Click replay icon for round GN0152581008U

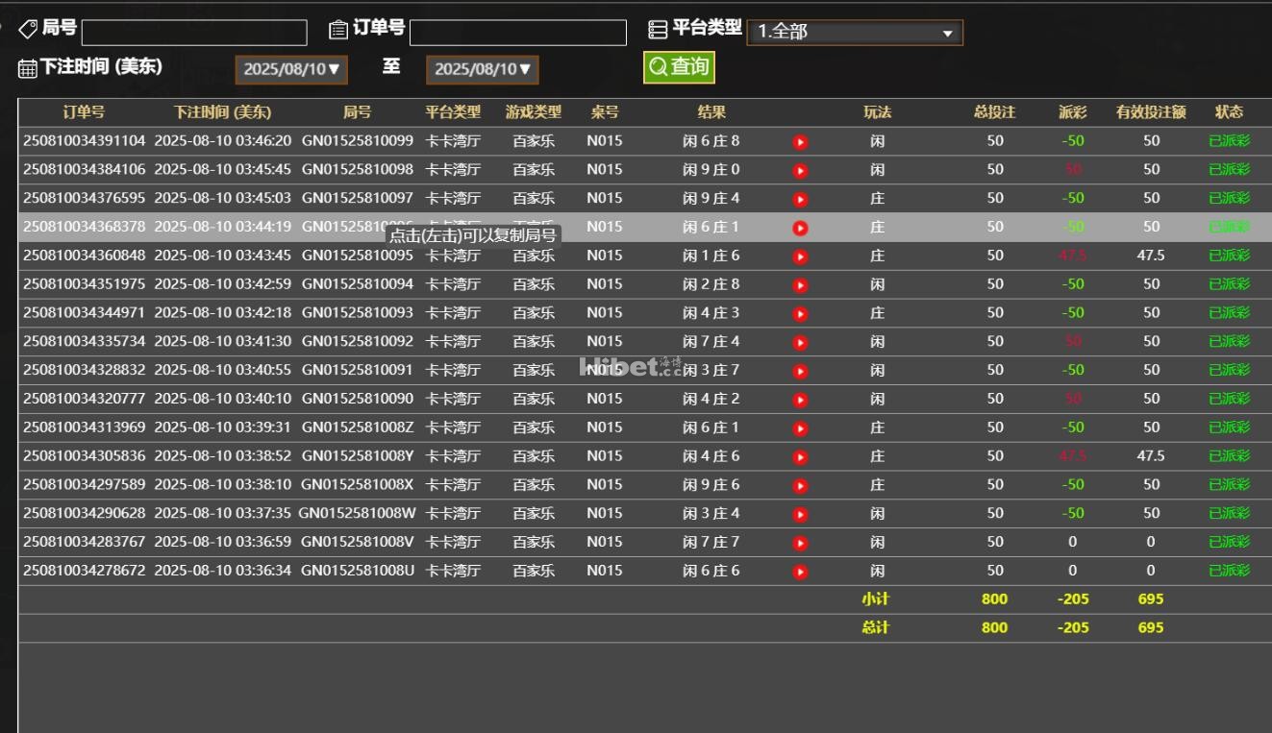(x=800, y=572)
